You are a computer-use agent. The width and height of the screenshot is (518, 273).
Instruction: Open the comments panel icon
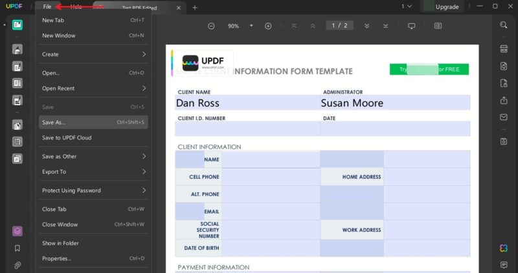tap(504, 265)
